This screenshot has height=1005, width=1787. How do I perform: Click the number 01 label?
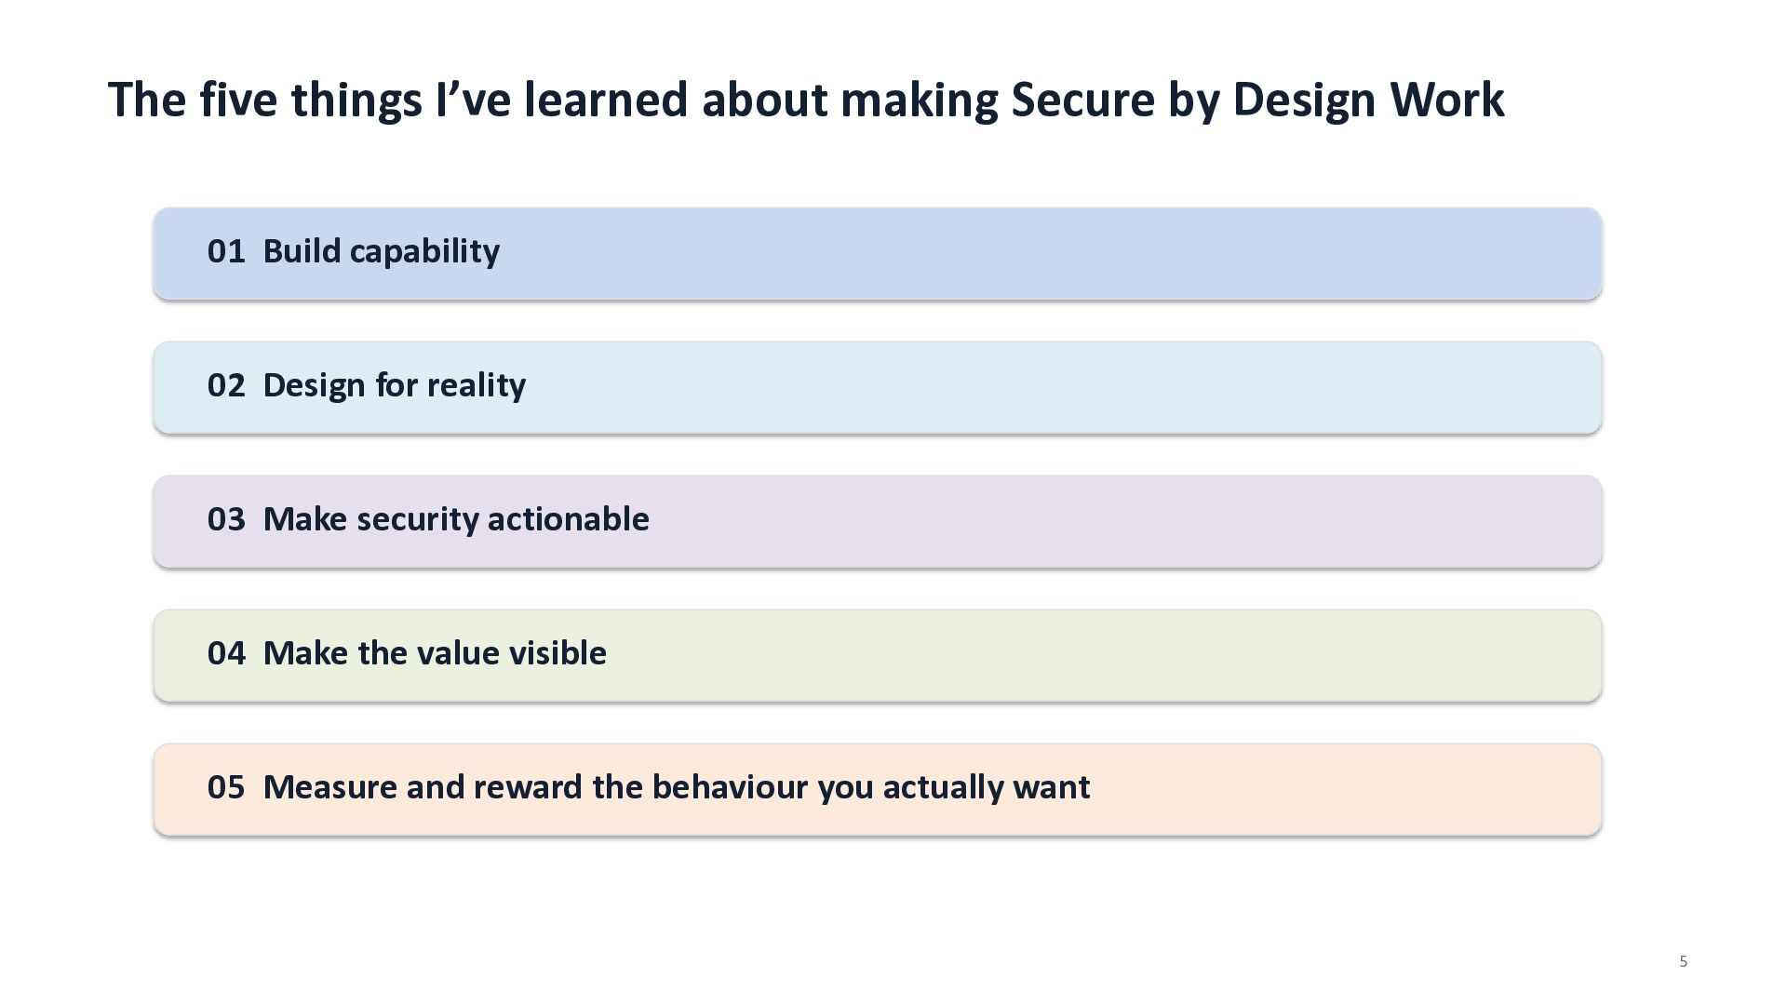pos(226,251)
